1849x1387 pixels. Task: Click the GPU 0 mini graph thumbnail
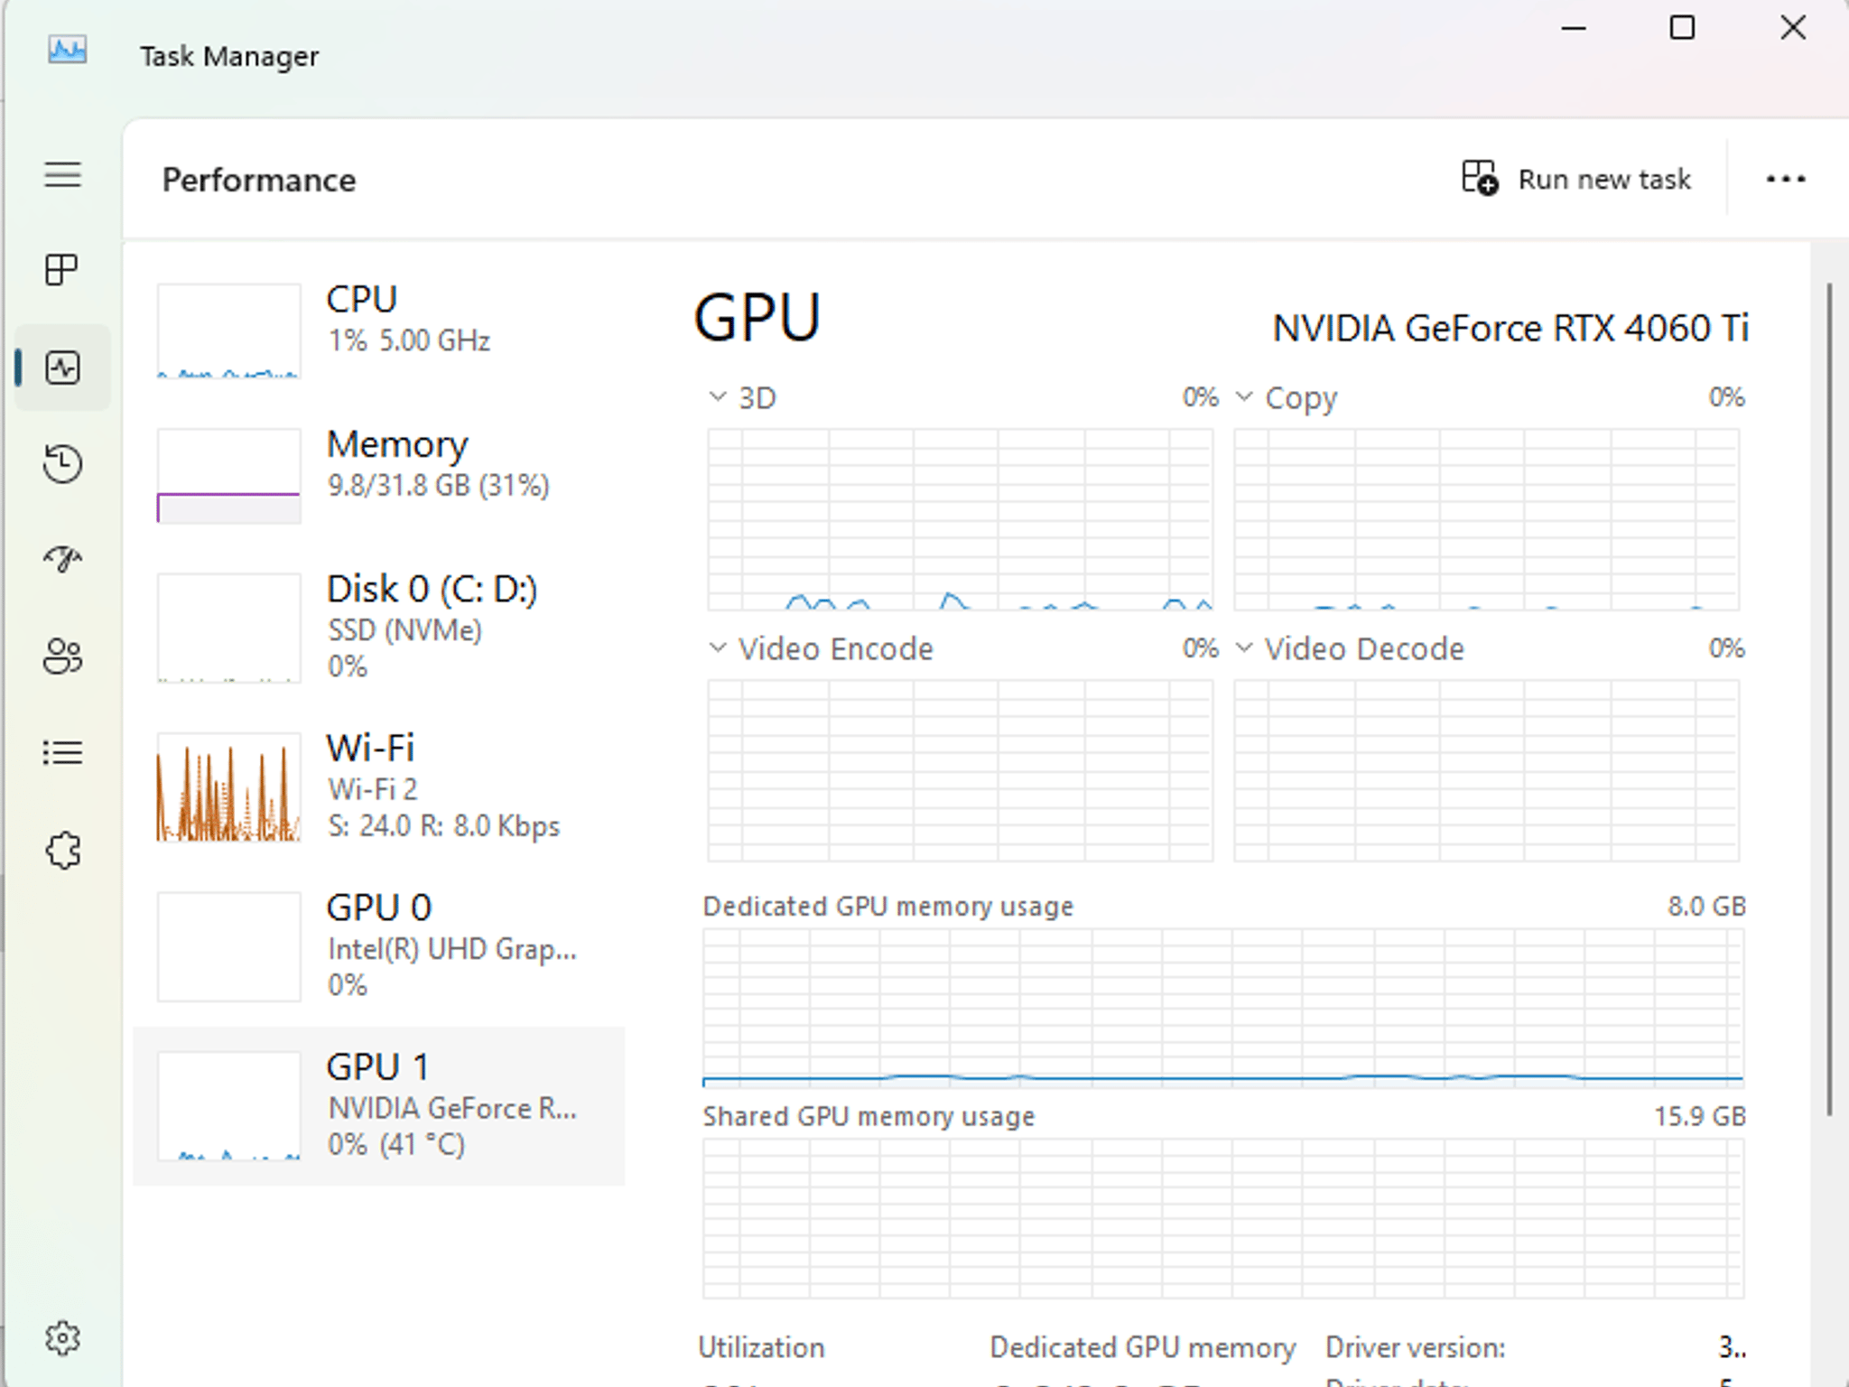229,946
